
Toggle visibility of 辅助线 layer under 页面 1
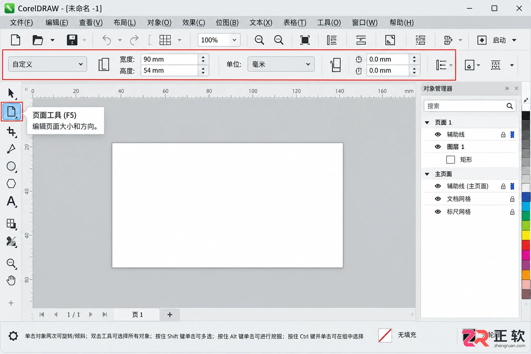(438, 135)
